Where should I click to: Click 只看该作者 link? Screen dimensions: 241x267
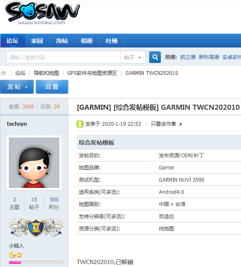coord(163,124)
